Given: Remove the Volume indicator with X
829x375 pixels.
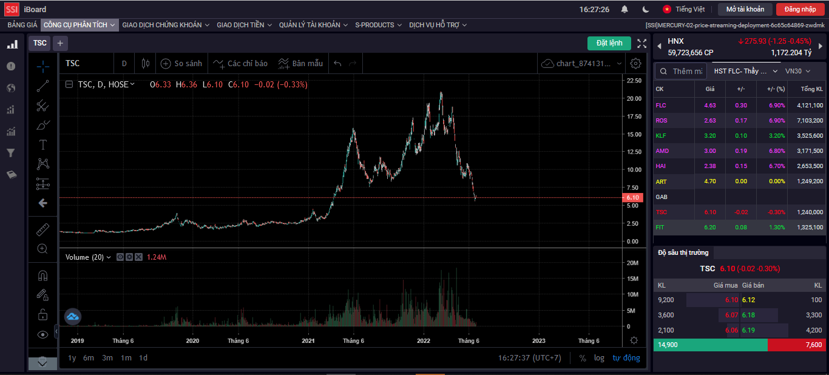Looking at the screenshot, I should coord(138,257).
